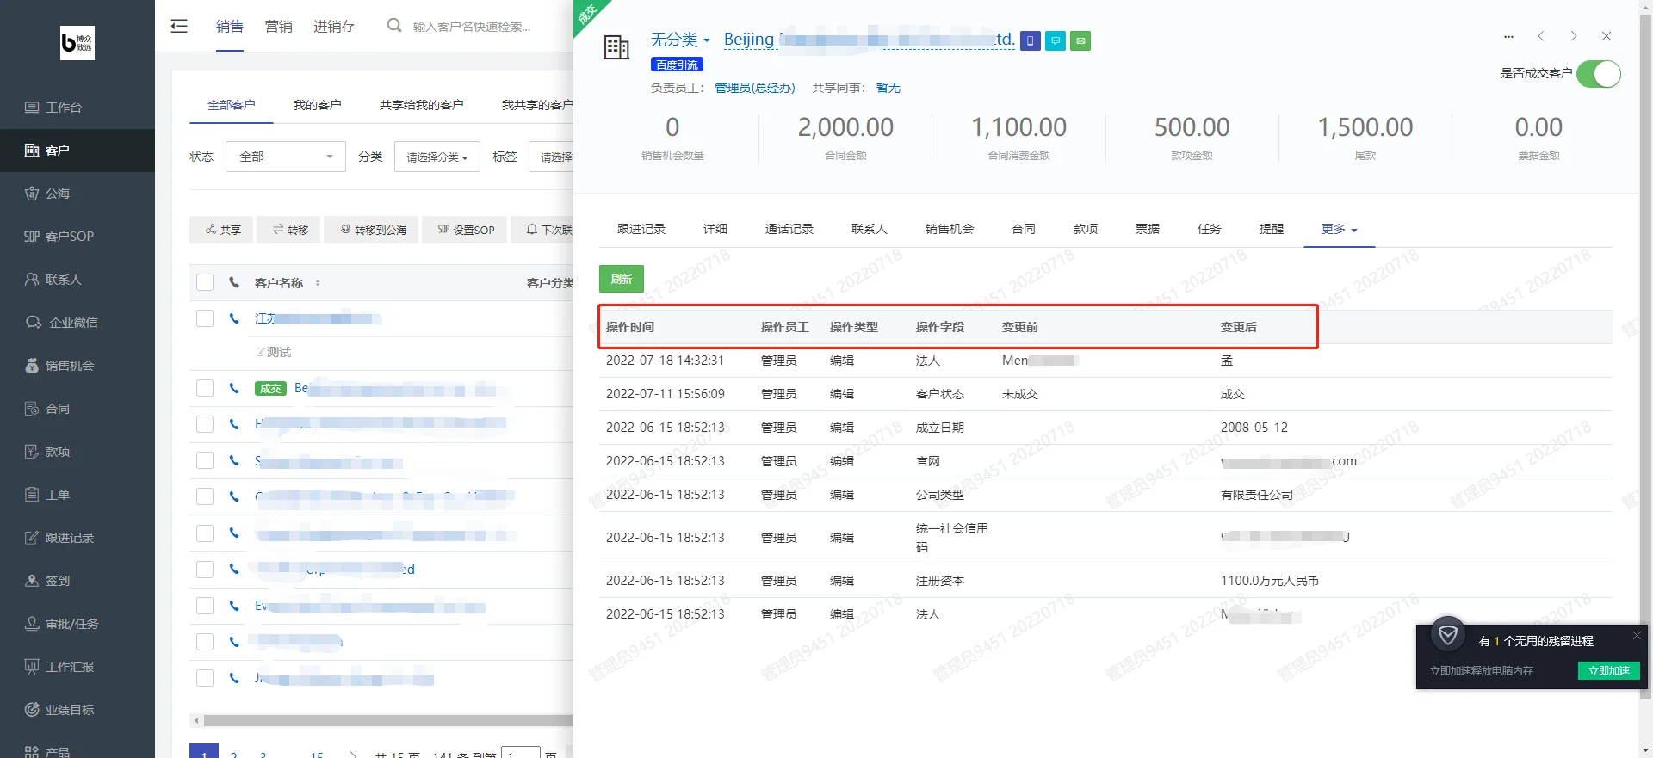The width and height of the screenshot is (1653, 758).
Task: Check the checkbox for the row ending in 'ed'
Action: (x=205, y=570)
